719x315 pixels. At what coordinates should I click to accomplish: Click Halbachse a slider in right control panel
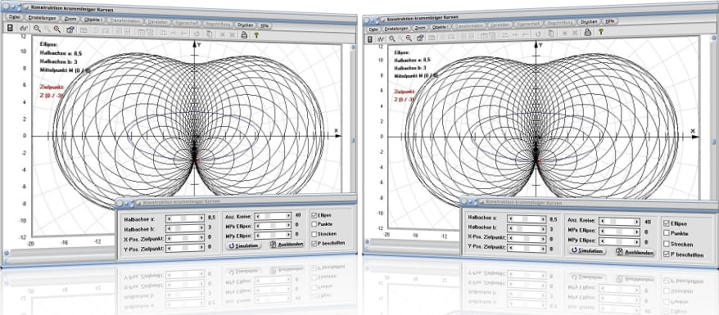[x=526, y=218]
